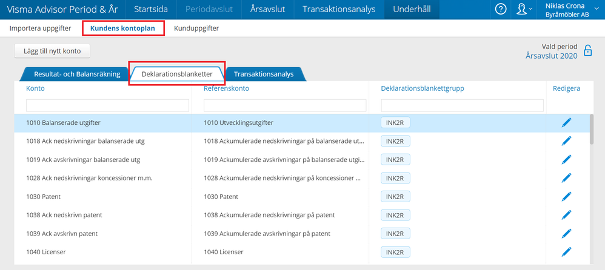This screenshot has height=270, width=605.
Task: Open the Underhåll main menu
Action: pos(412,9)
